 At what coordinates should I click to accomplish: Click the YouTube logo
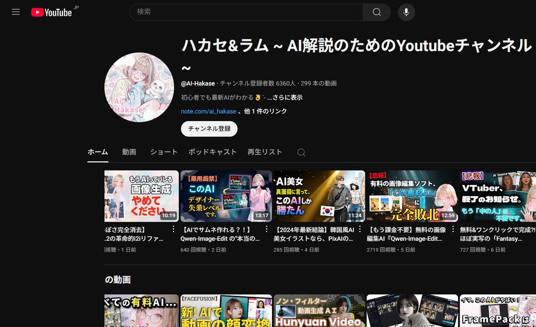pos(51,13)
